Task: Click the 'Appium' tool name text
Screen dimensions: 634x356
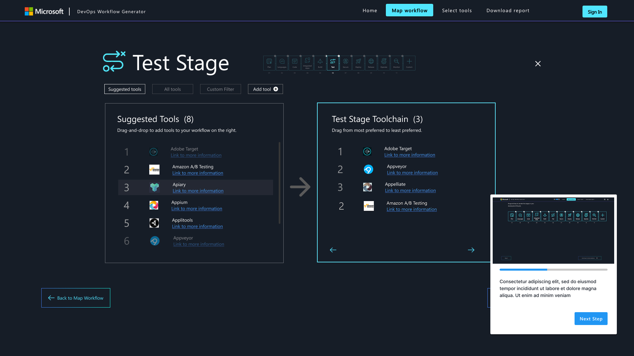Action: pos(179,202)
